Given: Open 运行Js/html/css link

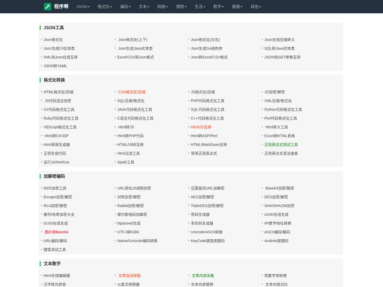Looking at the screenshot, I should (x=56, y=162).
